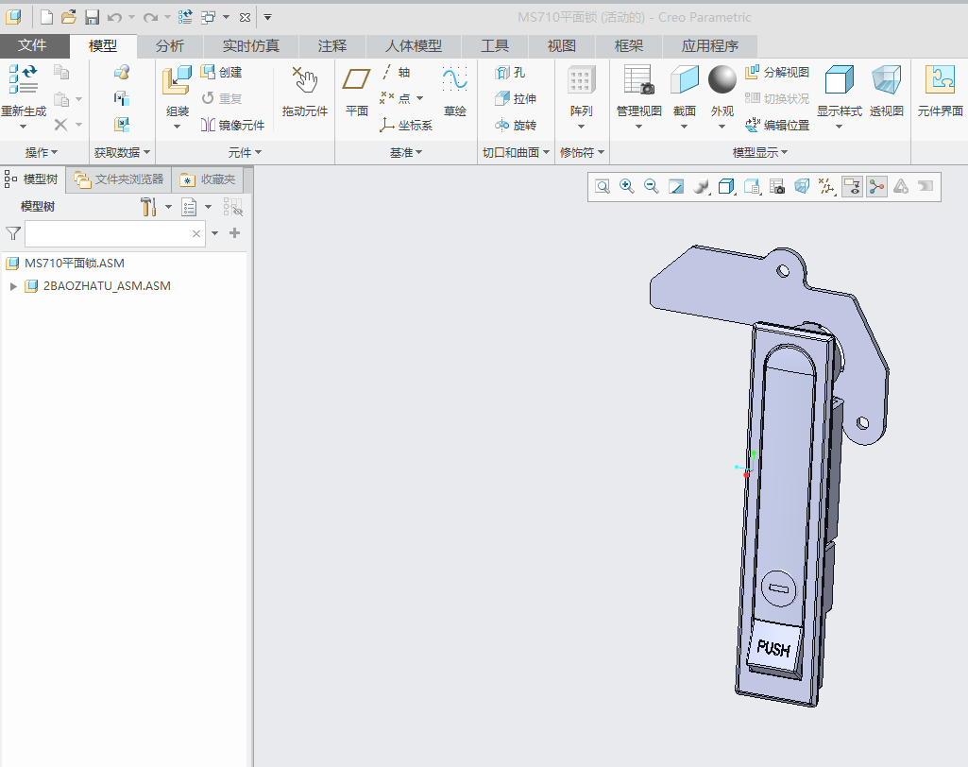Open the 外观 appearance sphere
Image resolution: width=968 pixels, height=767 pixels.
(x=722, y=79)
